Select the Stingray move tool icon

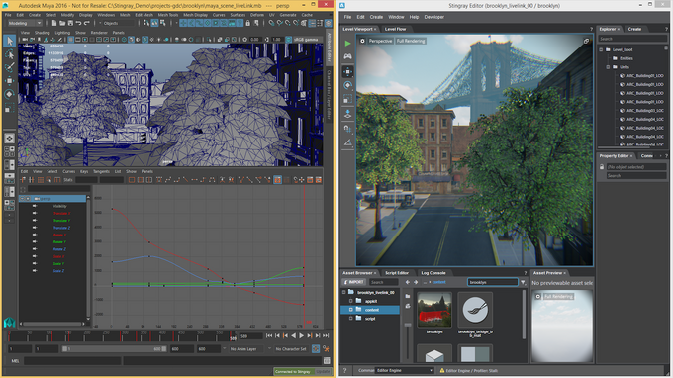pos(347,71)
